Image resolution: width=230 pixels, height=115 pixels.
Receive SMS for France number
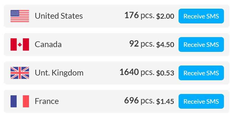(x=201, y=101)
